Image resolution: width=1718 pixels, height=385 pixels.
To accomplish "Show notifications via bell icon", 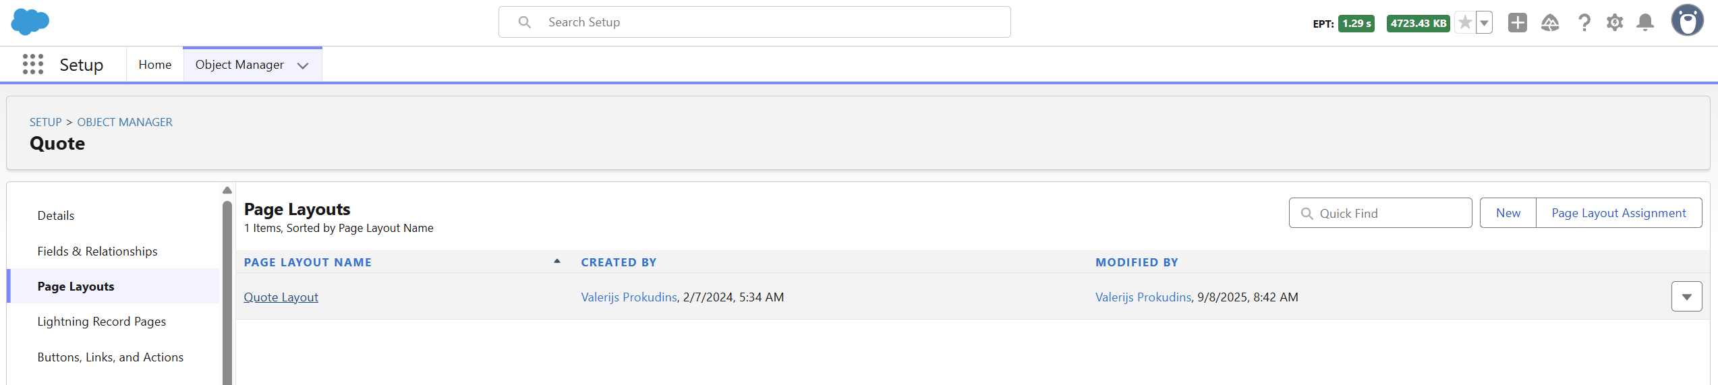I will (x=1645, y=23).
